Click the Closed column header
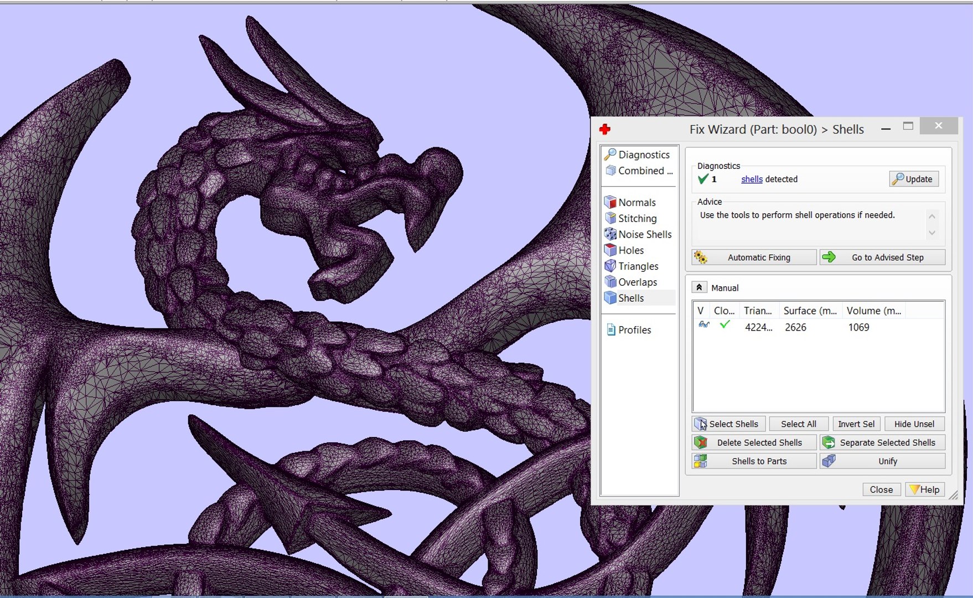Screen dimensions: 973x598 pos(724,311)
